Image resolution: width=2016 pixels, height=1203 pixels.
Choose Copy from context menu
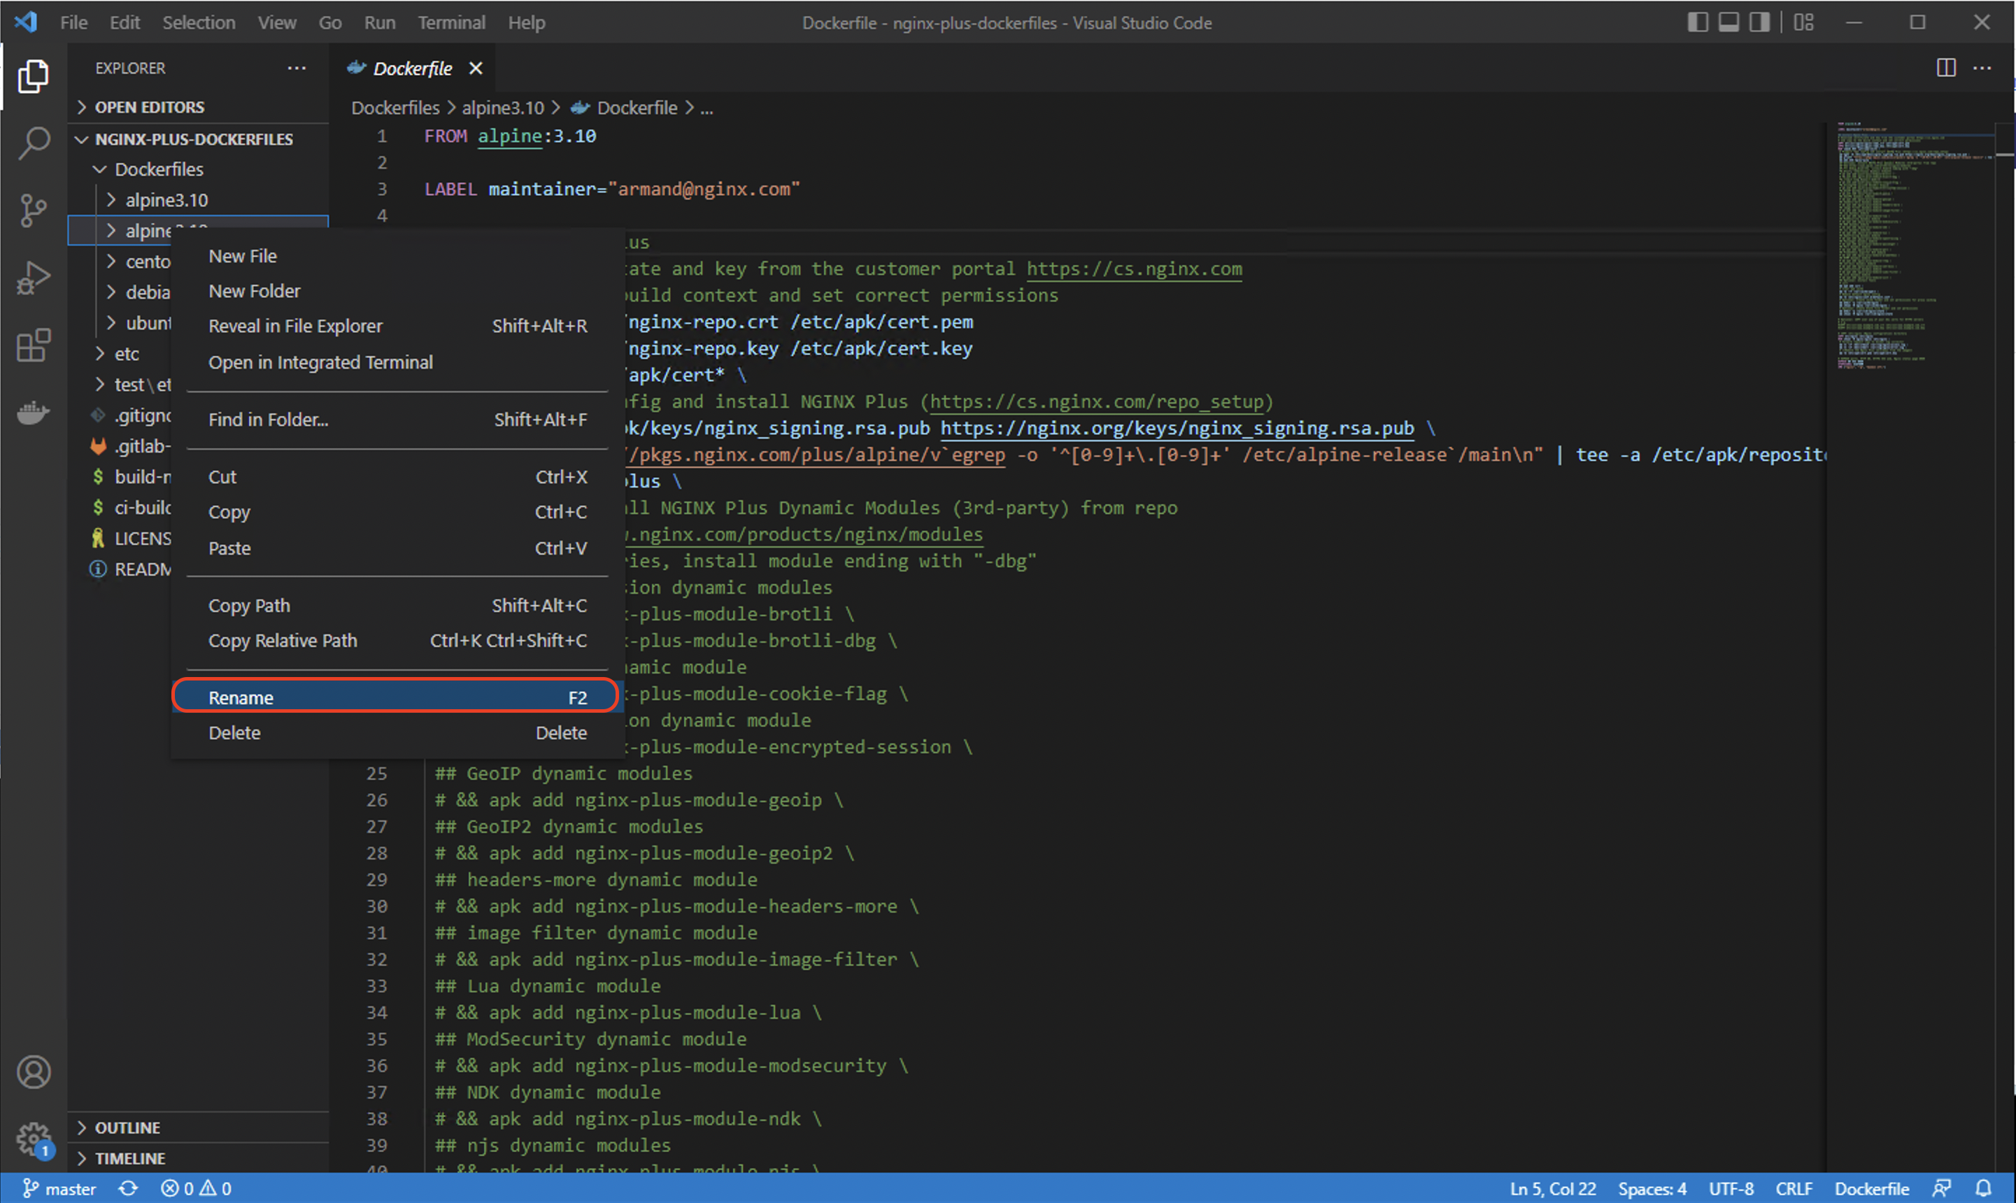(x=397, y=513)
